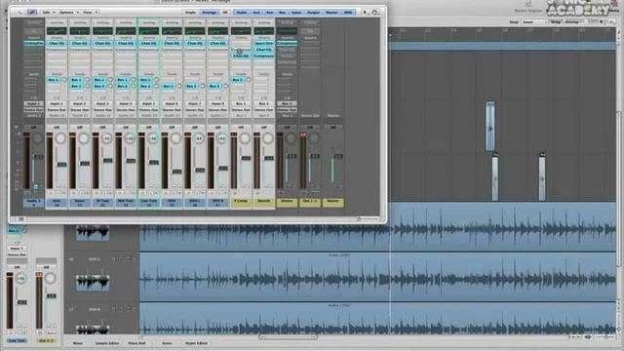Toggle the Master channel filter button
This screenshot has width=624, height=351.
click(331, 13)
